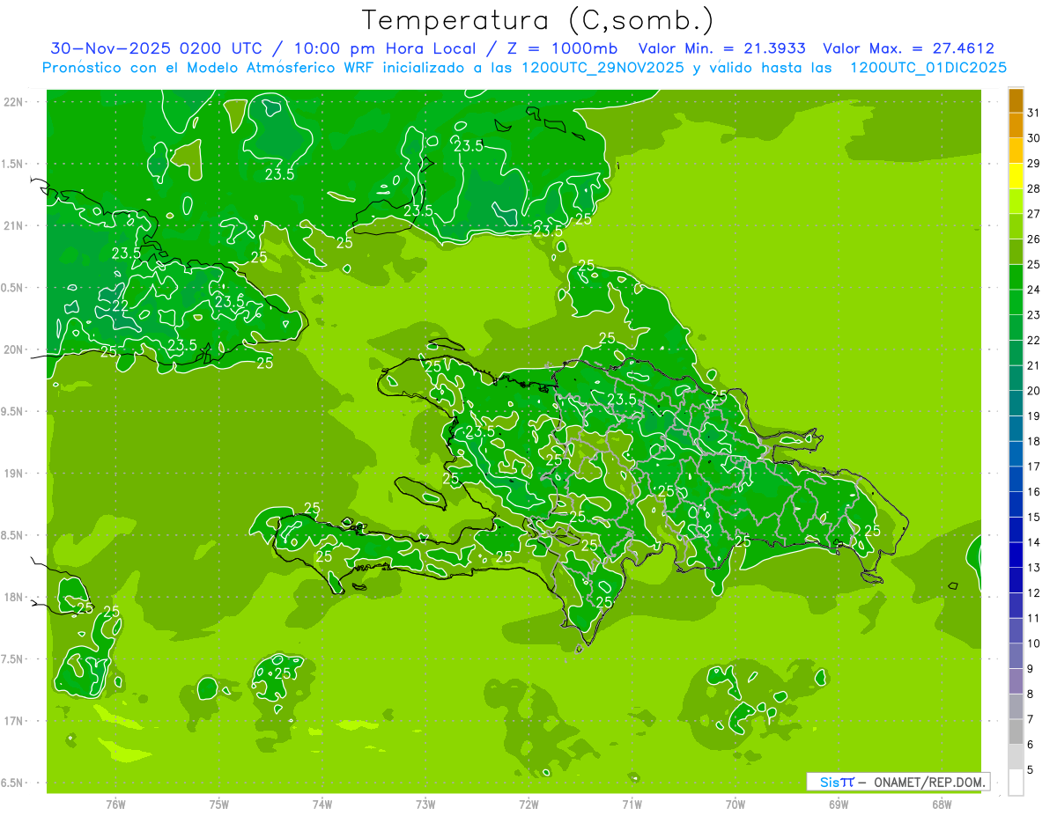Viewport: 1057px width, 816px height.
Task: Click the purple legend segment between 8 and 9
Action: (1016, 681)
